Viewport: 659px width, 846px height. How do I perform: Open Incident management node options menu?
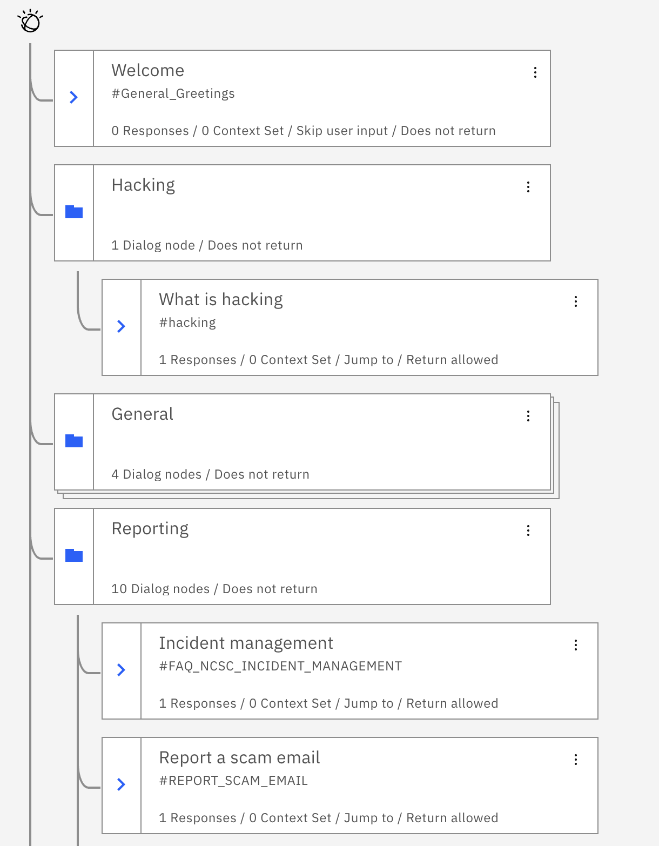[x=575, y=645]
